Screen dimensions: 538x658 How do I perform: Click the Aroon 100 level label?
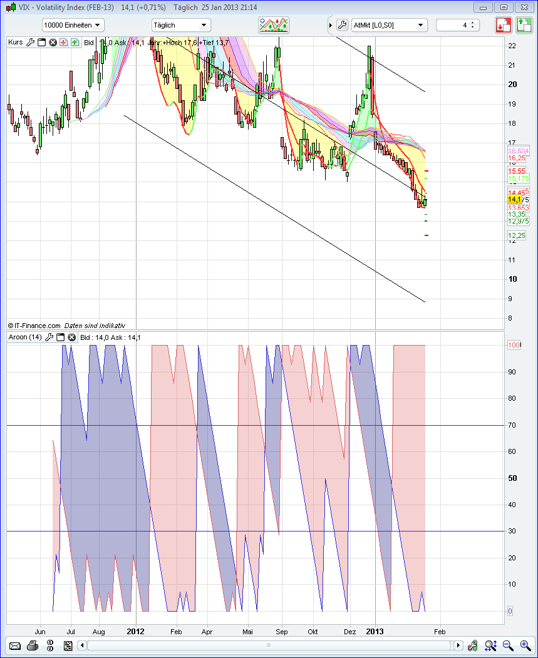[514, 345]
